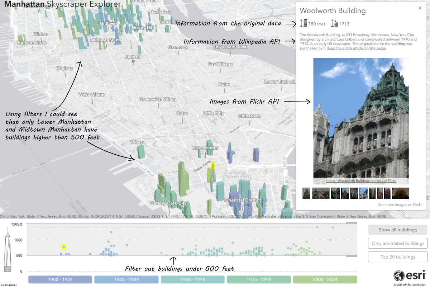
Task: Click the 'Midtown South' map label
Action: click(106, 40)
